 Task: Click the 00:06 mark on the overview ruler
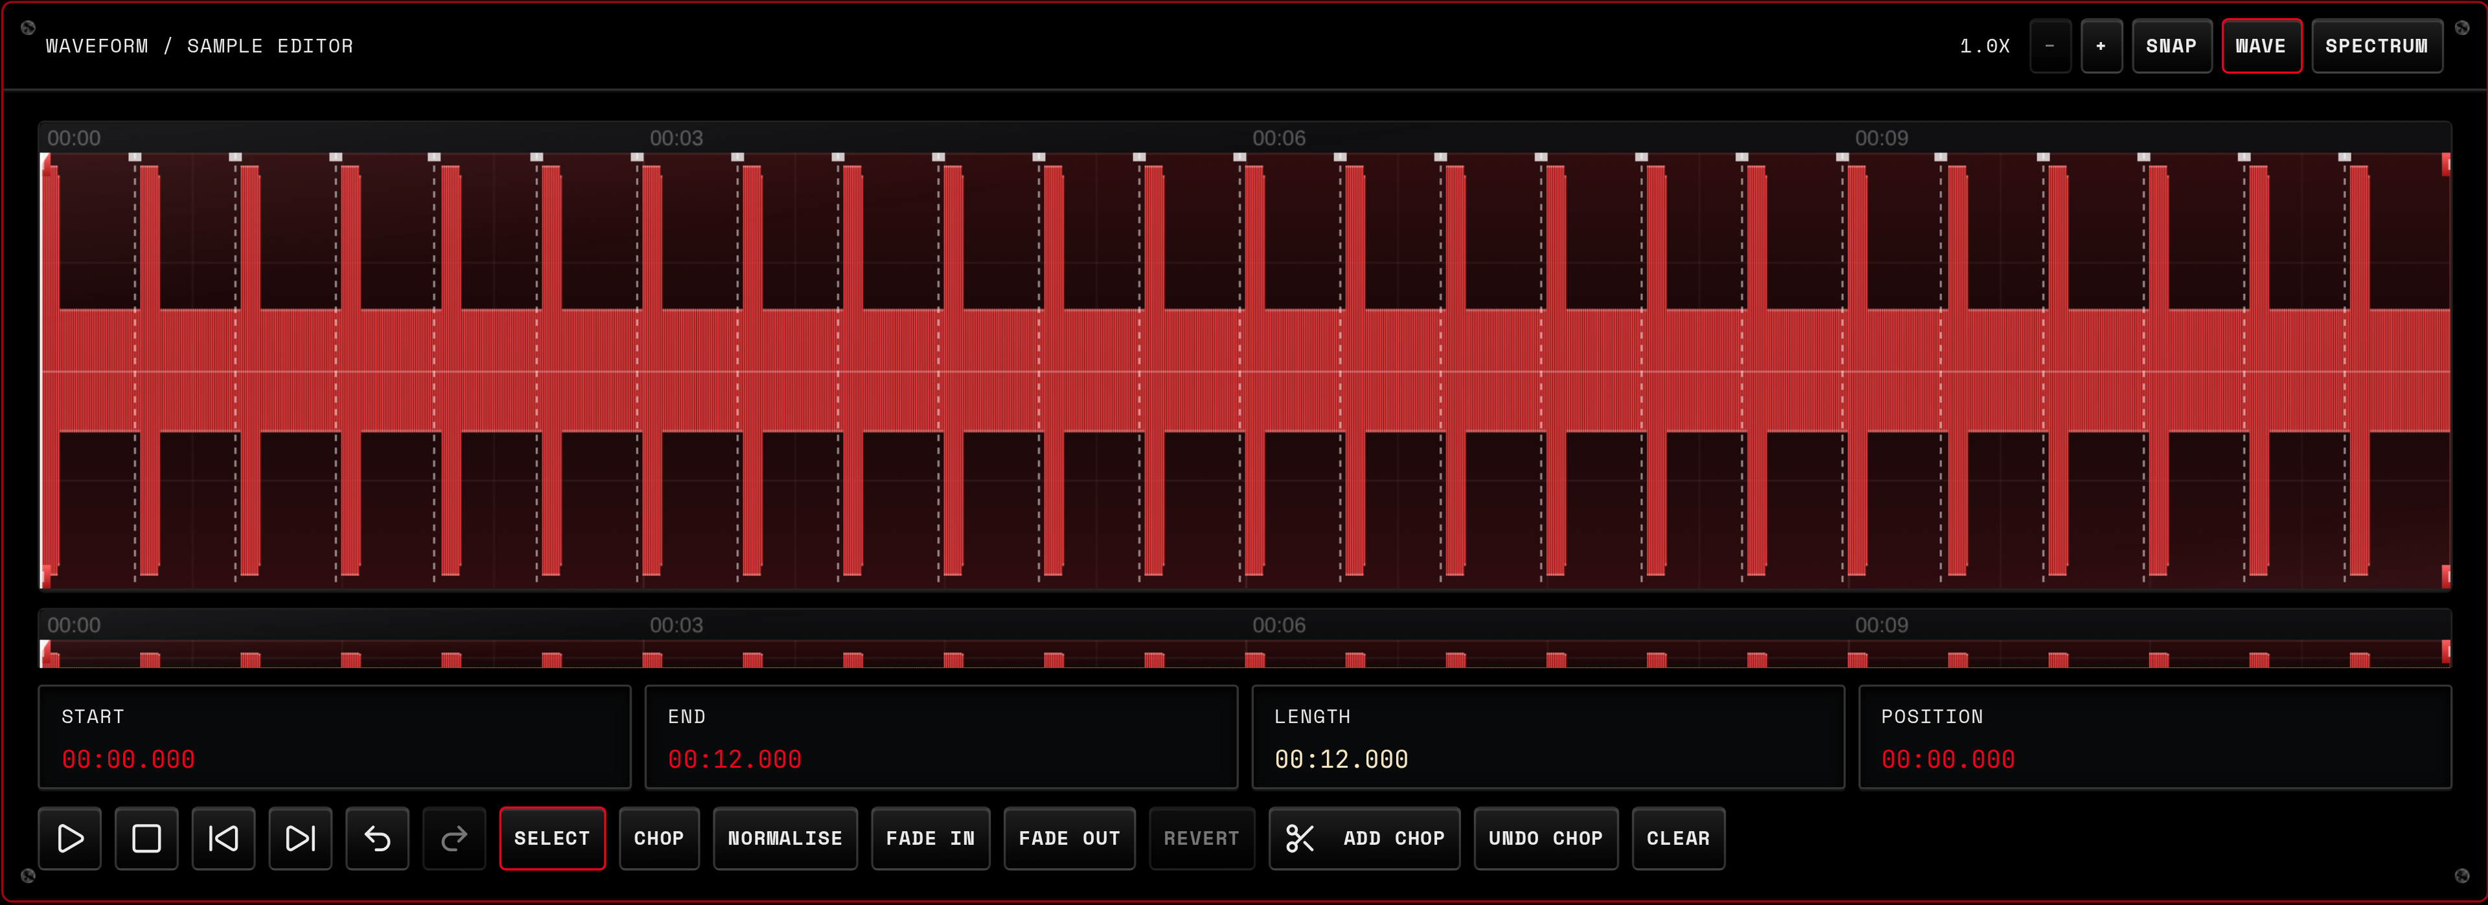pos(1279,625)
